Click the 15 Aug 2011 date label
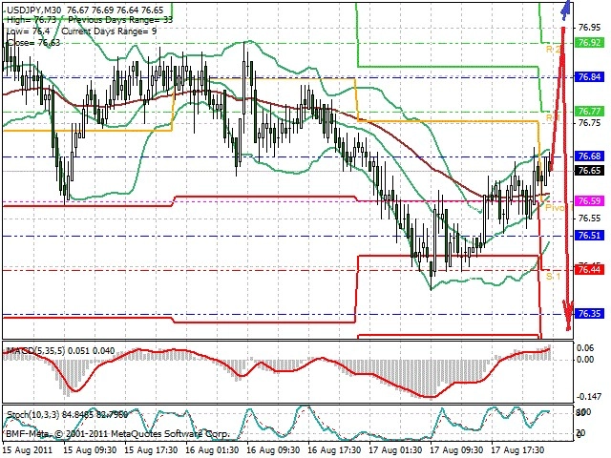 [x=28, y=448]
